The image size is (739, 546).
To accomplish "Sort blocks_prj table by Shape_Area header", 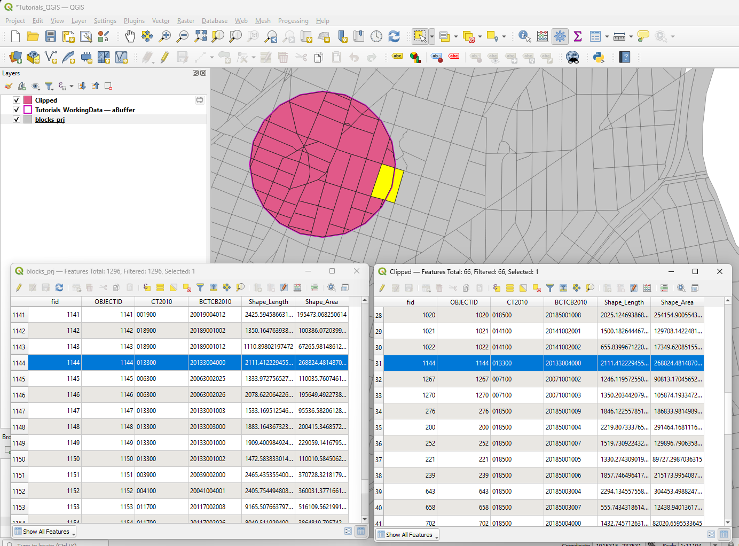I will tap(321, 302).
